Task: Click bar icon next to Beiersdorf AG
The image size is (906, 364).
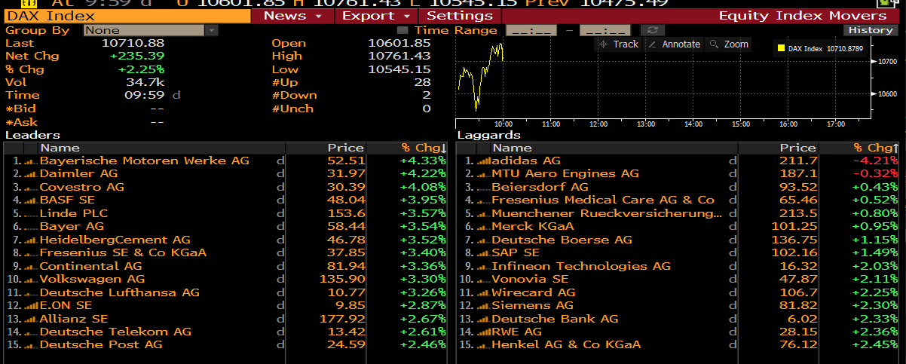Action: [x=484, y=188]
